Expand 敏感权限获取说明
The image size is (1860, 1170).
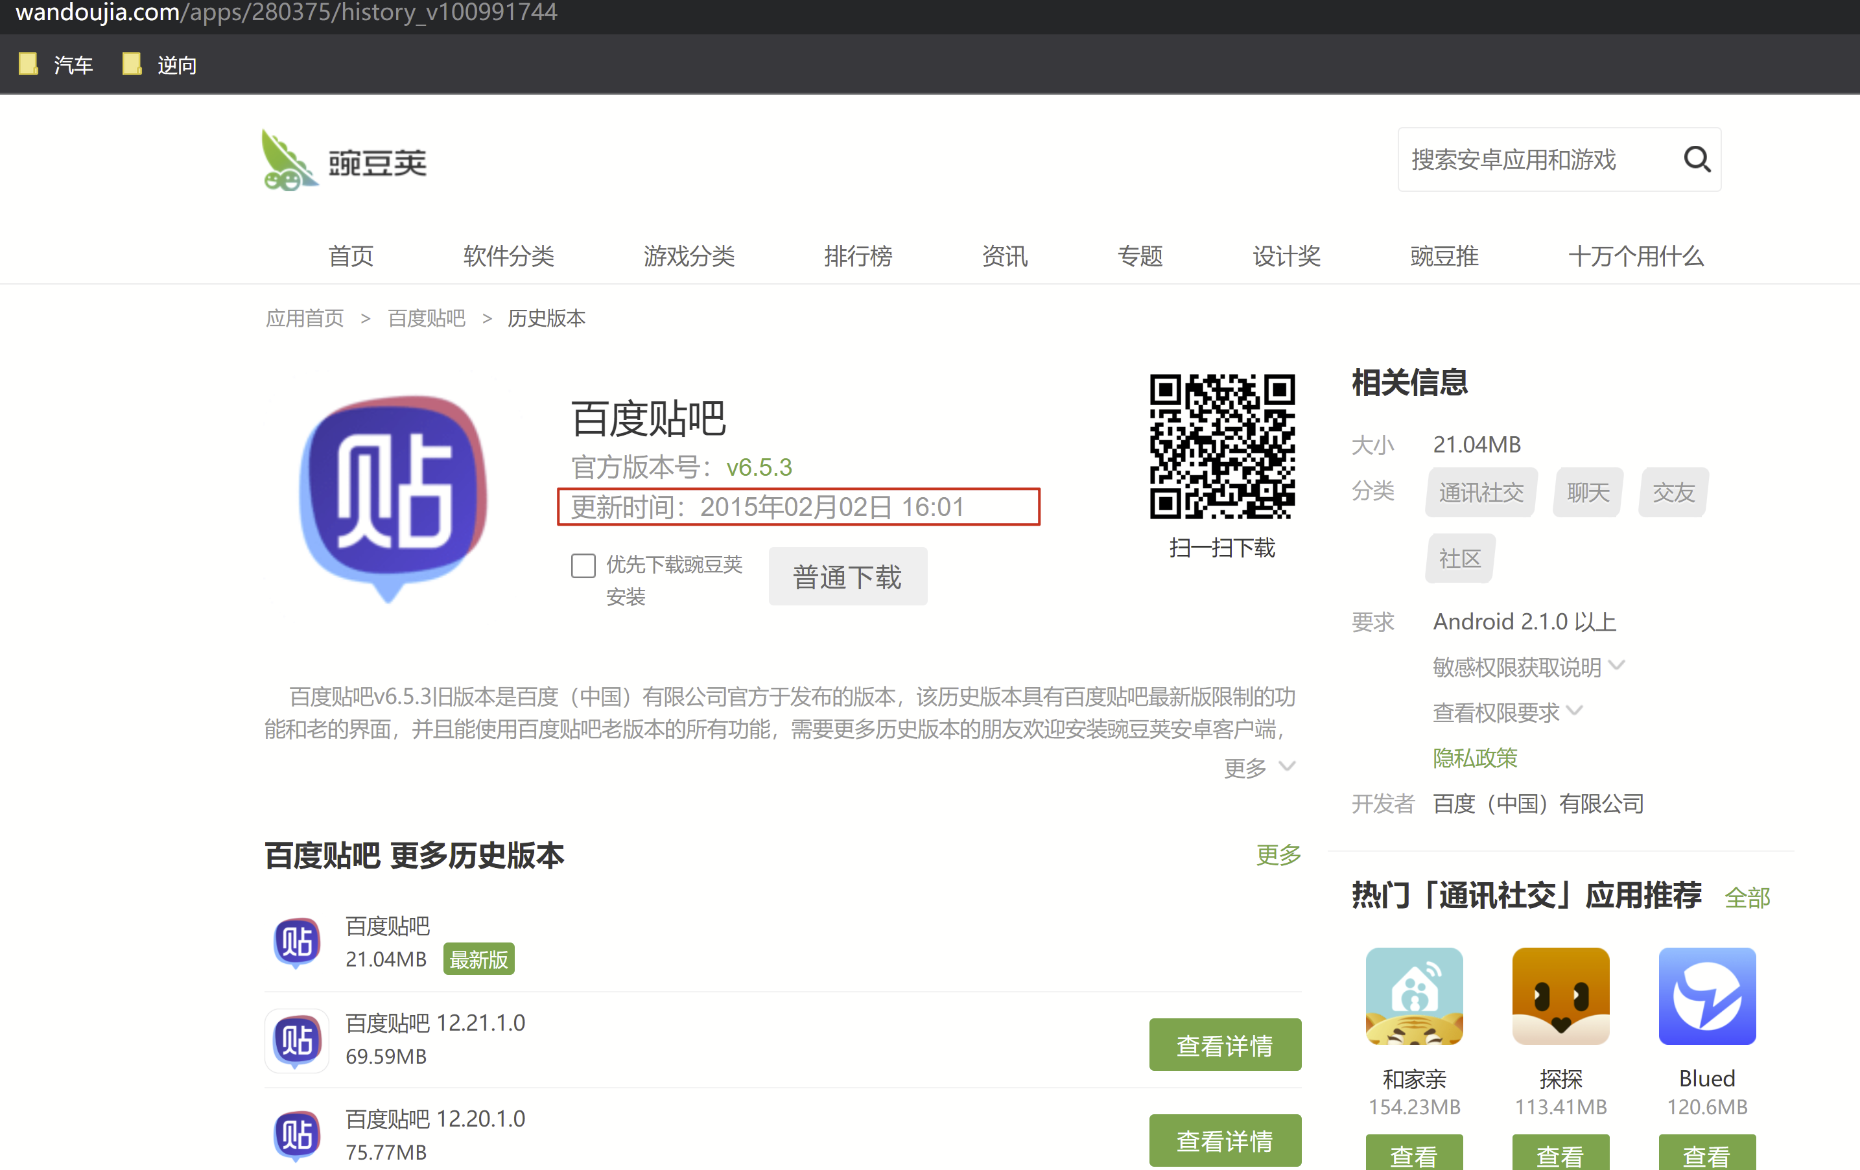[x=1529, y=666]
